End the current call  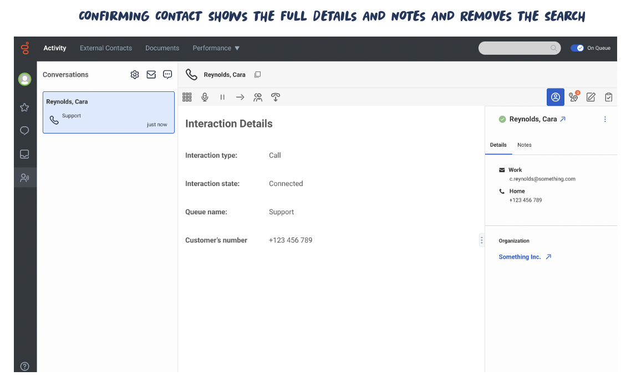click(x=276, y=97)
